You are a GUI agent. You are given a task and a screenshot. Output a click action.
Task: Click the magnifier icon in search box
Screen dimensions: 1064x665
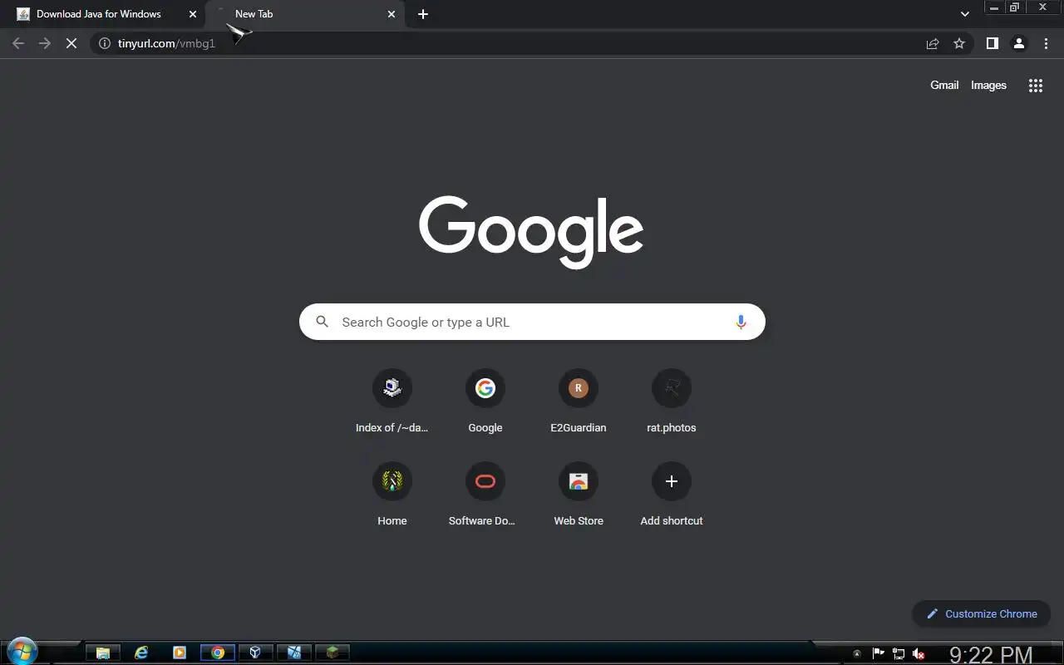click(x=323, y=322)
